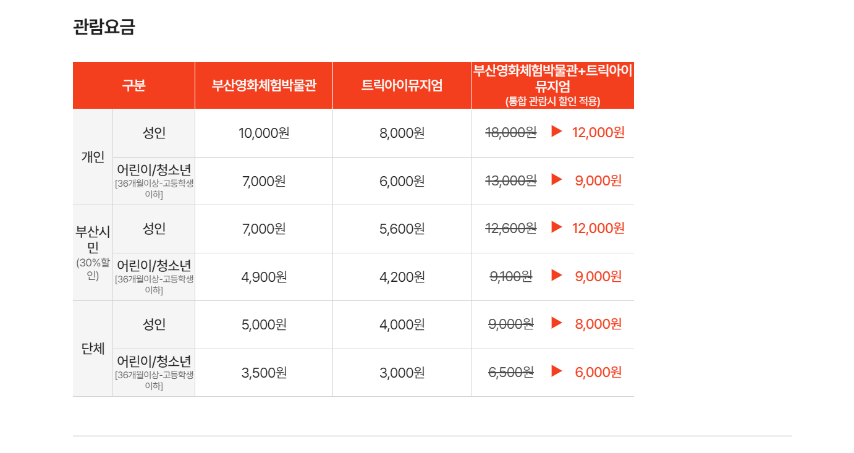Viewport: 854px width, 453px height.
Task: Click the arrow beside 9,100원 struck price
Action: tap(557, 276)
